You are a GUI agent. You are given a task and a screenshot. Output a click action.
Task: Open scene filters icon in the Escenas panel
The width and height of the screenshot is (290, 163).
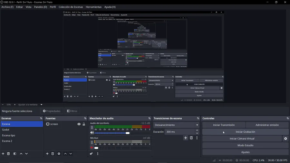pyautogui.click(x=15, y=154)
